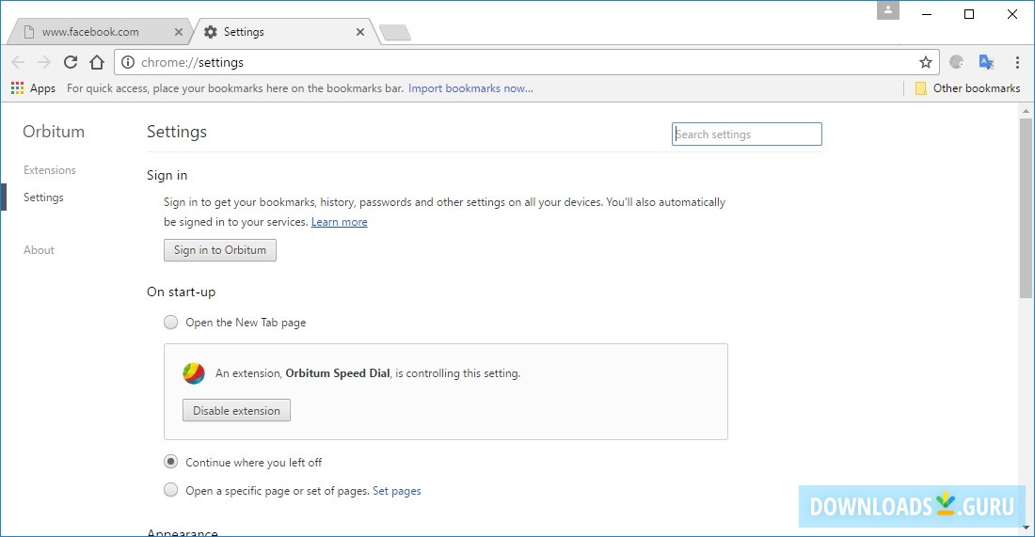Select Continue where you left off
The height and width of the screenshot is (537, 1035).
(170, 463)
